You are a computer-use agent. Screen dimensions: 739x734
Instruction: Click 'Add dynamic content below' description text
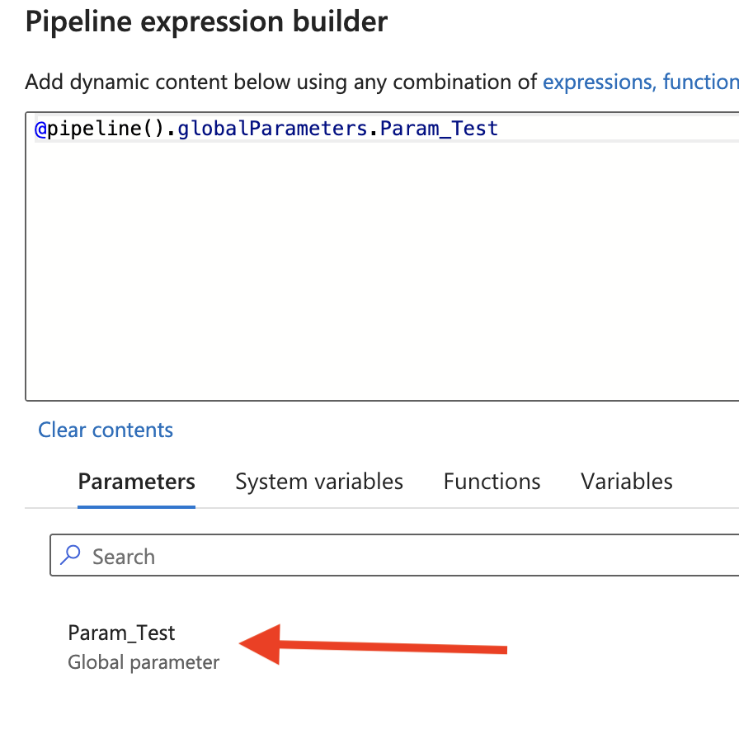pos(157,82)
